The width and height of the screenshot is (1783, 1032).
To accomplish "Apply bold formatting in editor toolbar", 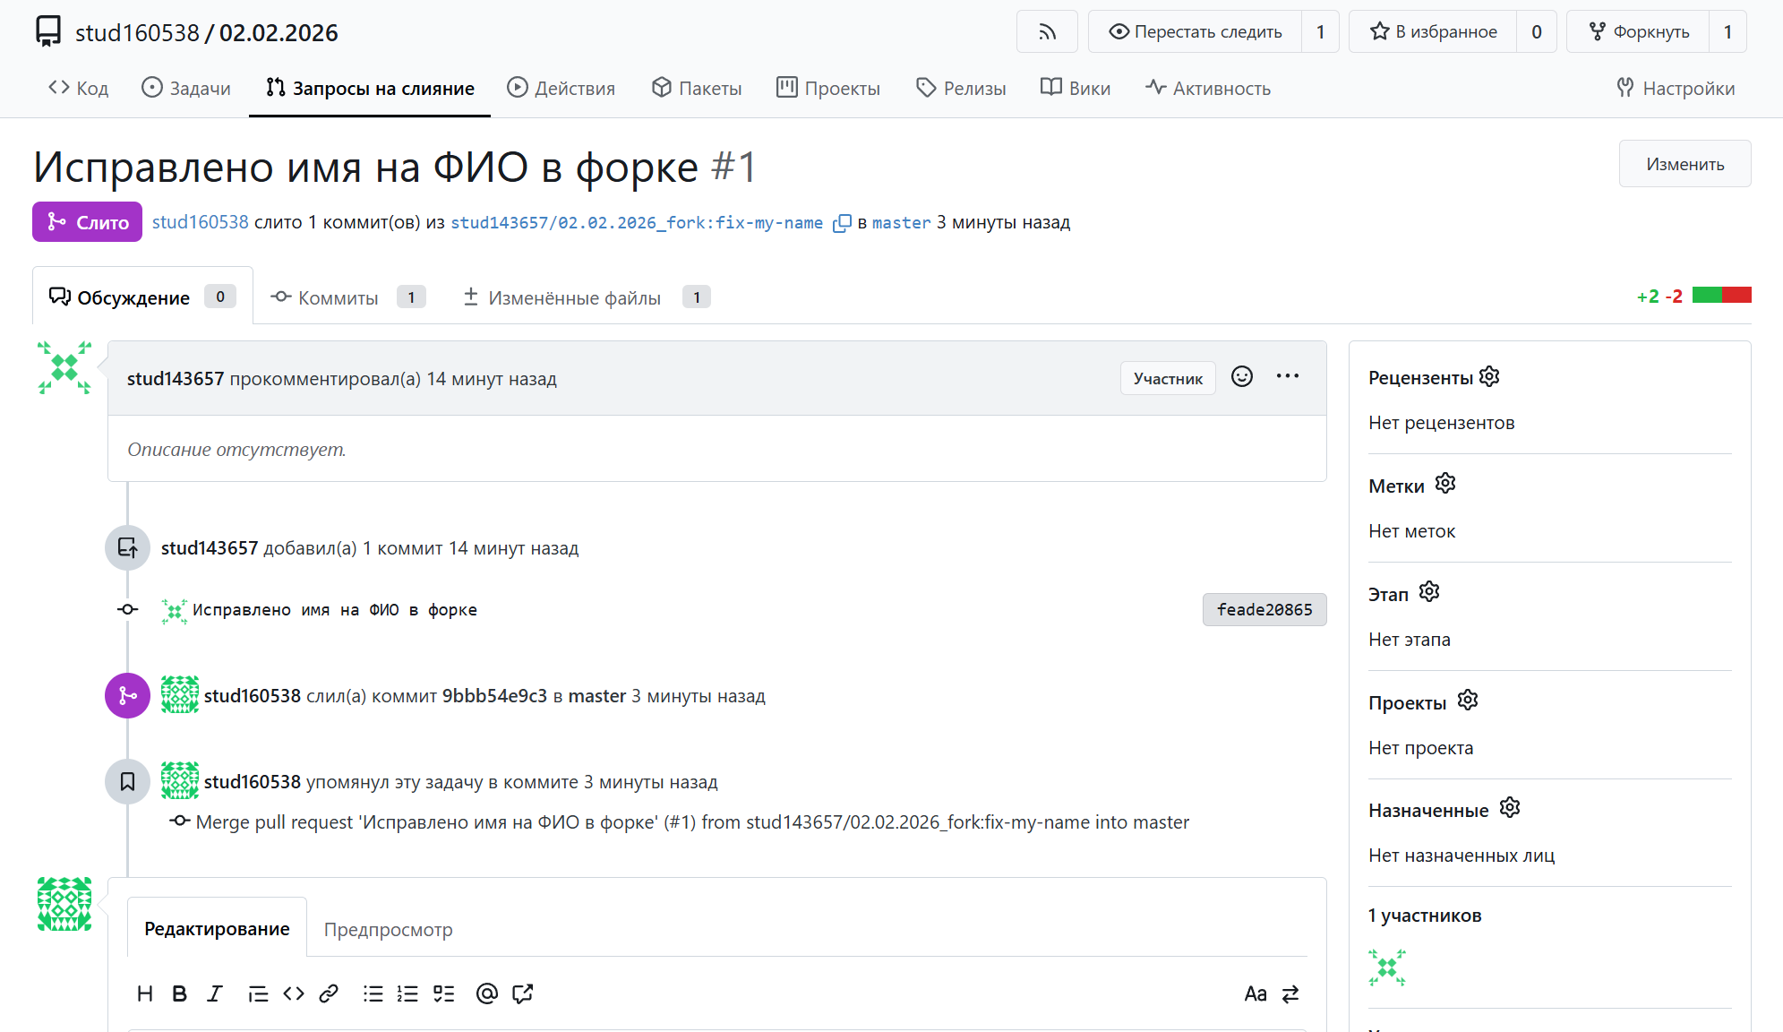I will click(x=179, y=993).
